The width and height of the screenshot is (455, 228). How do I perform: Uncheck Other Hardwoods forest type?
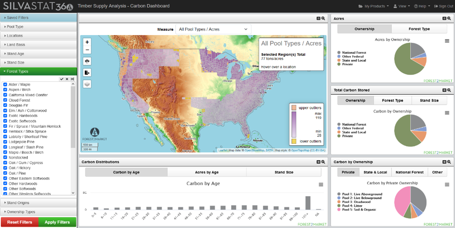point(5,184)
